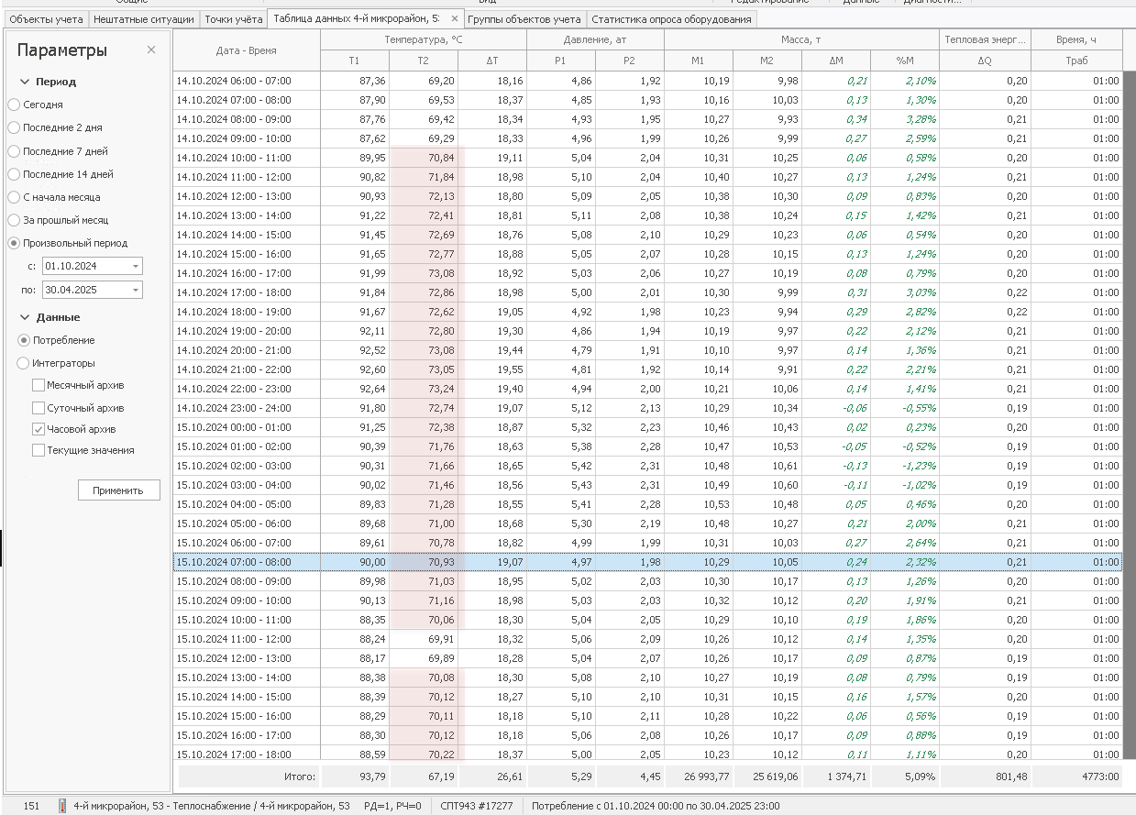The image size is (1136, 815).
Task: Check the Суточный архив box
Action: click(39, 408)
